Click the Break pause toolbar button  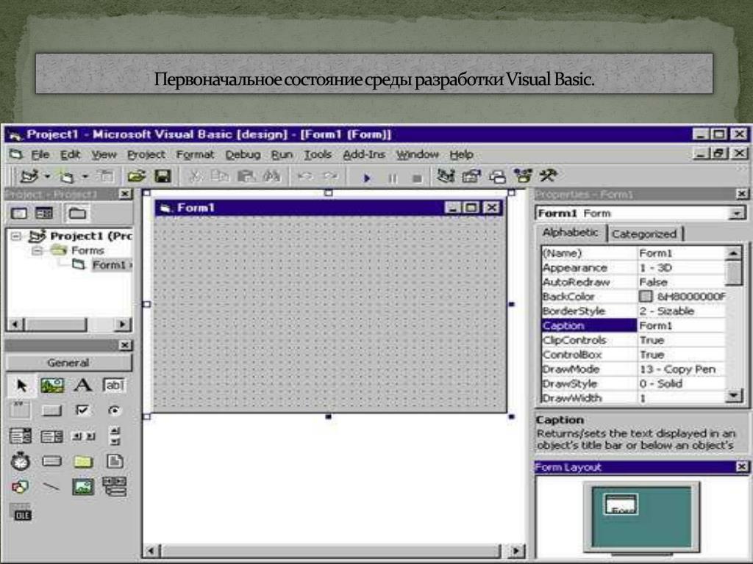tap(393, 178)
